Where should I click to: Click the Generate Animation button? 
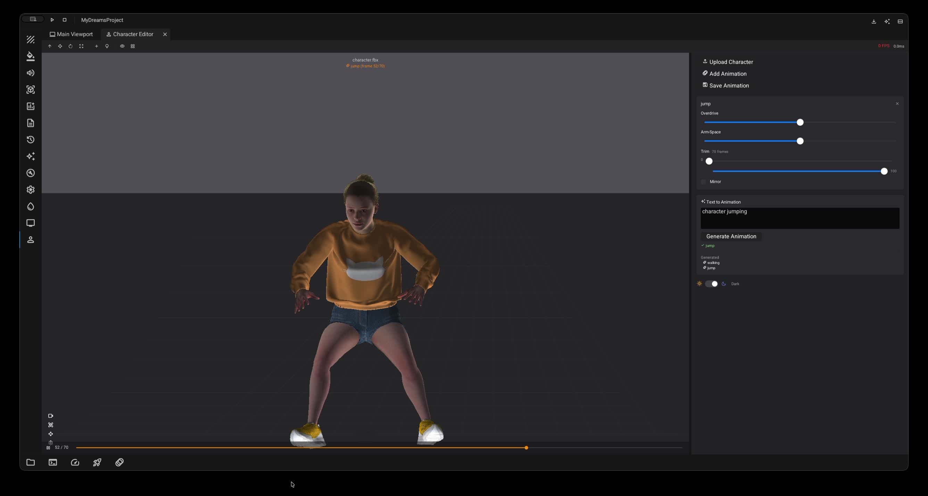731,236
